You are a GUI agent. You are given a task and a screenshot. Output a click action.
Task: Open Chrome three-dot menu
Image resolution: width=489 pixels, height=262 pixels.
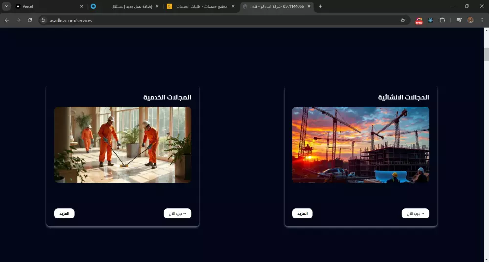[x=482, y=20]
